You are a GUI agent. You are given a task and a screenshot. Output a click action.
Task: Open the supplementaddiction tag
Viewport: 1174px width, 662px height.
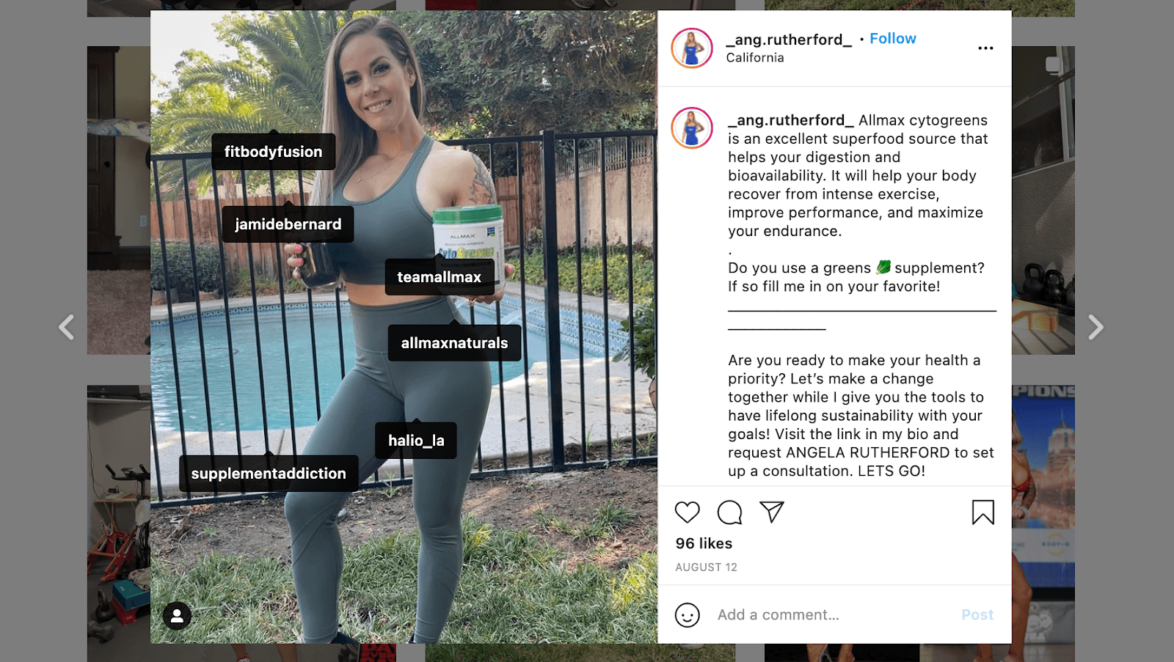pos(269,474)
